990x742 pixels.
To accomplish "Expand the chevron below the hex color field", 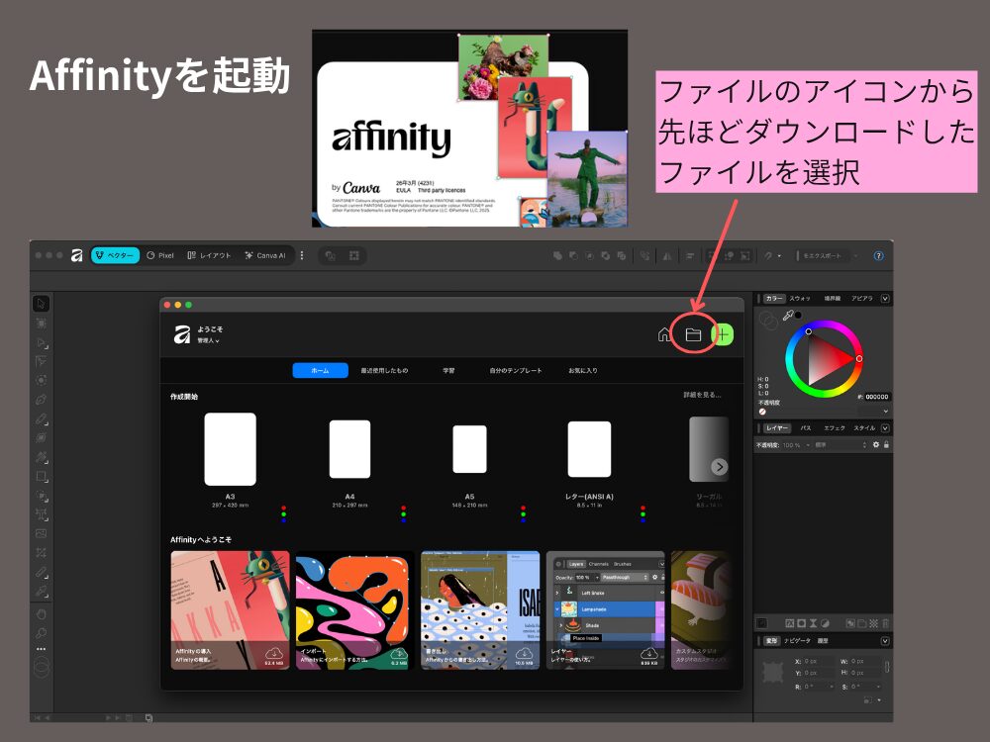I will [886, 412].
